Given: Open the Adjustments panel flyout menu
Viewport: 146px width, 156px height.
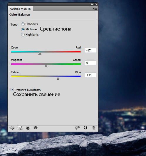Looking at the screenshot, I should tap(95, 9).
